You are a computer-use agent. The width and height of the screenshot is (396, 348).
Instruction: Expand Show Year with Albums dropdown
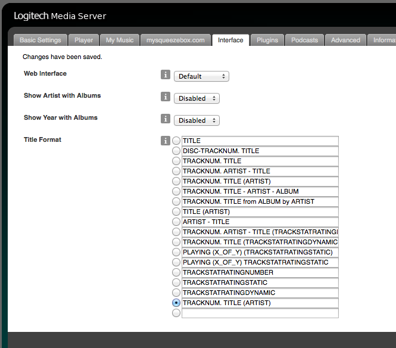click(197, 120)
